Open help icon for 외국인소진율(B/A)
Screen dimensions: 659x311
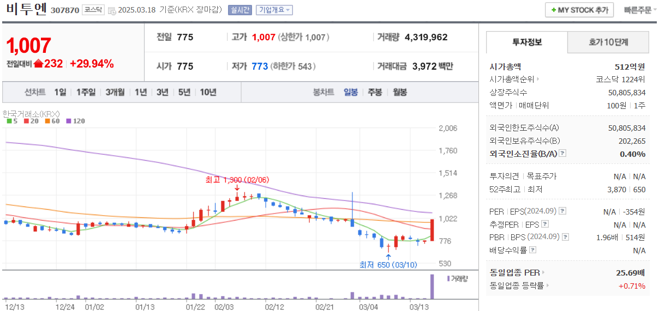pos(562,154)
